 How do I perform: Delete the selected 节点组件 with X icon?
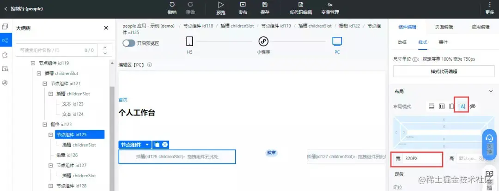[165, 145]
